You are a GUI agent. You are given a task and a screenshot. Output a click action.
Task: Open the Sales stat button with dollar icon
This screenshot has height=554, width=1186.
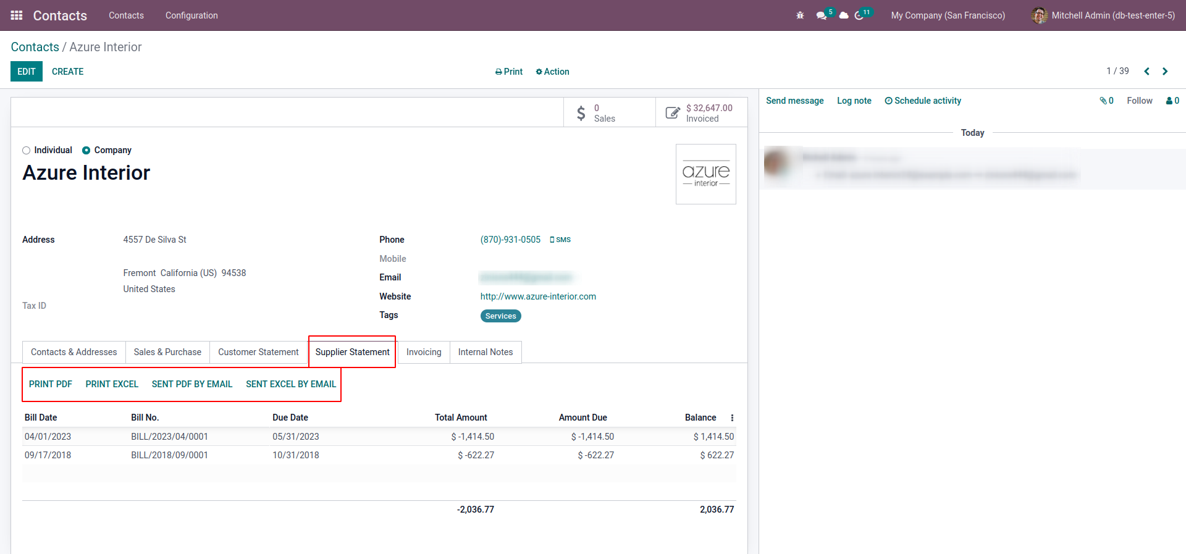pos(609,112)
